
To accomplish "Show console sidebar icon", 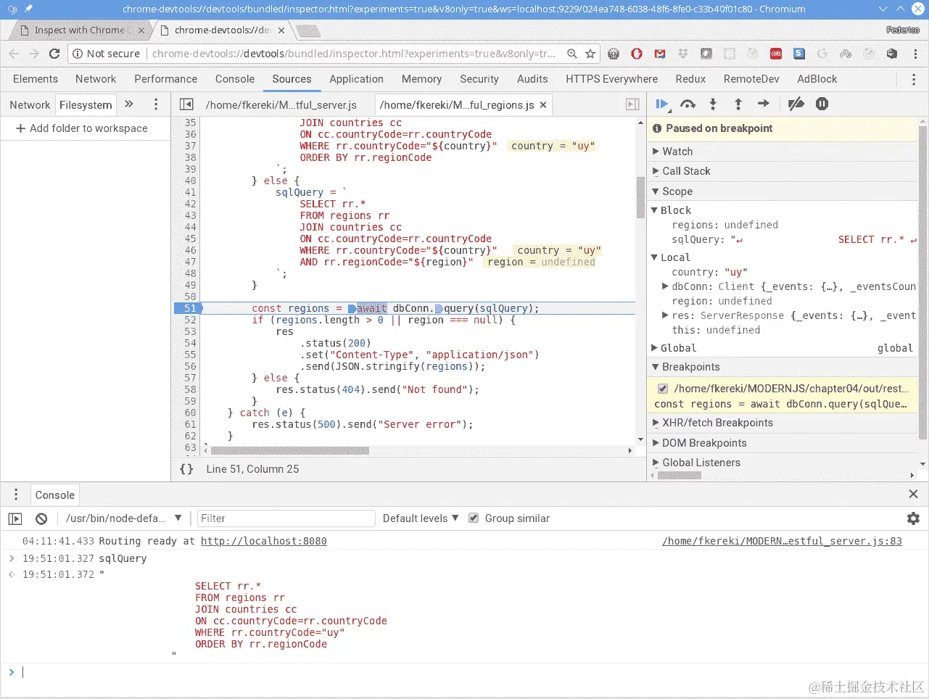I will pyautogui.click(x=15, y=518).
